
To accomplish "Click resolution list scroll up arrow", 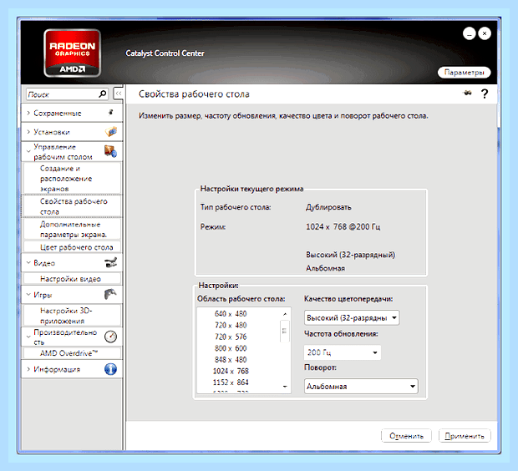I will click(x=285, y=313).
